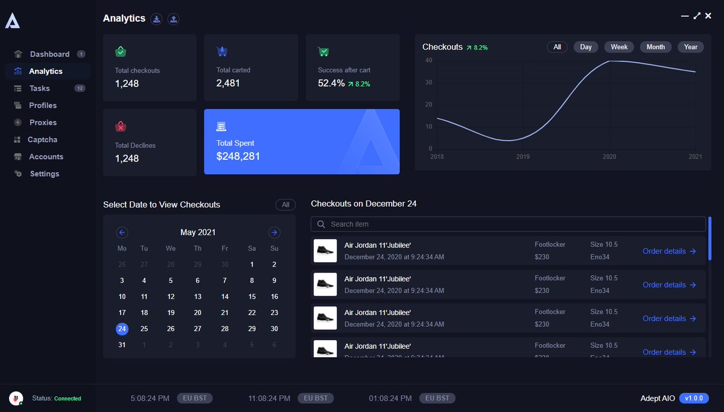
Task: Select May 24 in the calendar
Action: click(x=122, y=329)
